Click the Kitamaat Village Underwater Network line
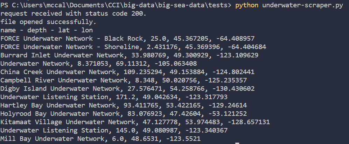This screenshot has width=349, height=144. pos(135,122)
